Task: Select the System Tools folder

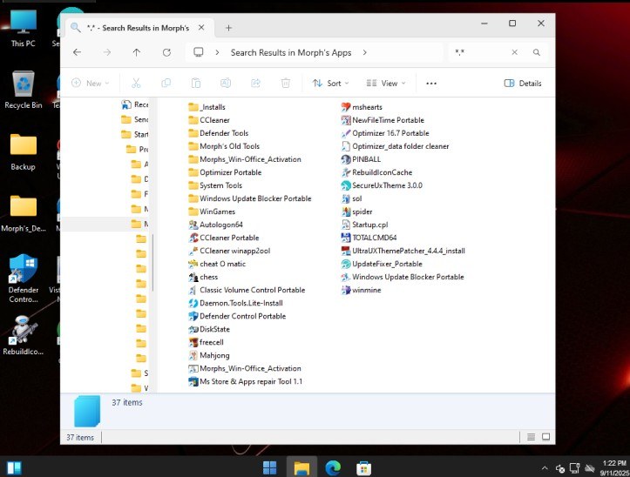Action: pyautogui.click(x=215, y=185)
